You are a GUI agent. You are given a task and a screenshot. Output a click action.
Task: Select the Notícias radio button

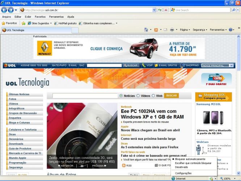[121, 96]
